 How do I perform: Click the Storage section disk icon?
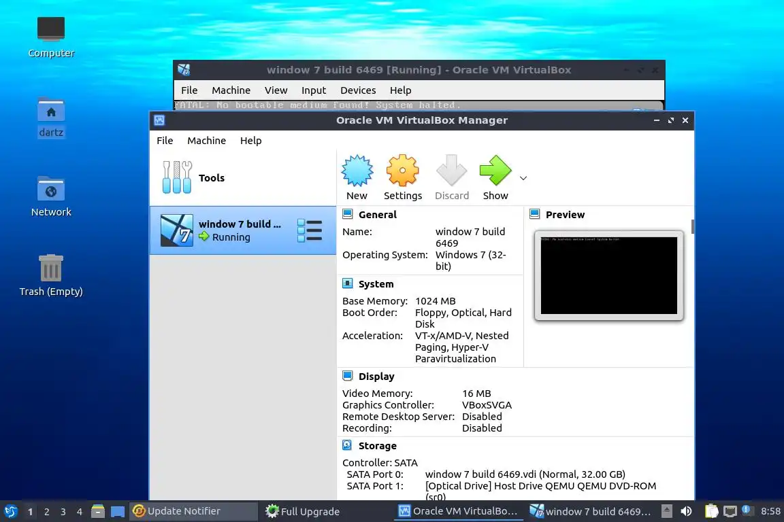[348, 446]
